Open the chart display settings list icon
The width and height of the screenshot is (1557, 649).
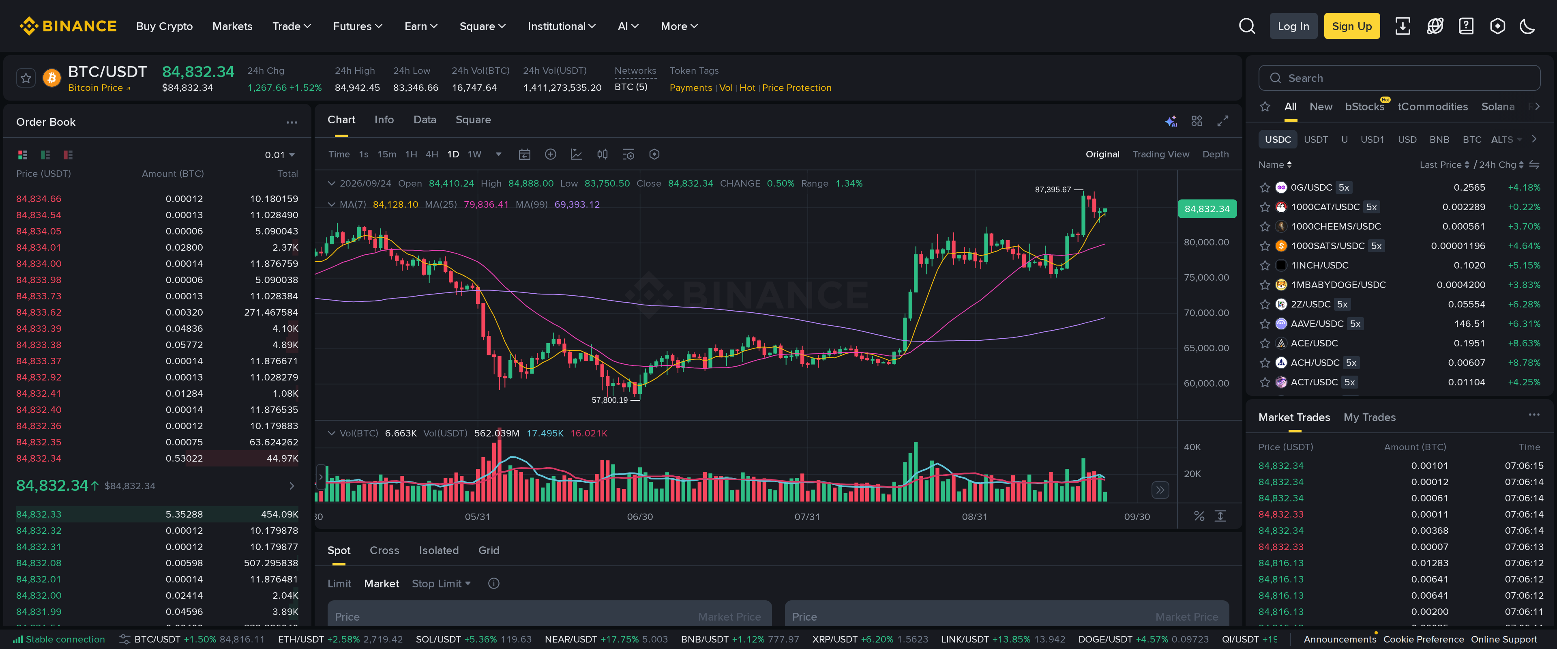tap(628, 154)
